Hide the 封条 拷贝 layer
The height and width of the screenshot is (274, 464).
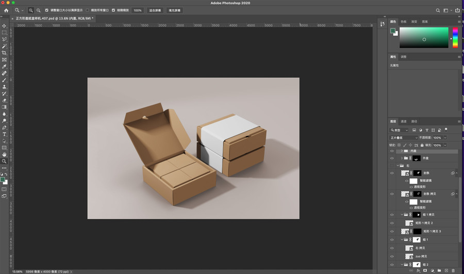click(x=392, y=194)
